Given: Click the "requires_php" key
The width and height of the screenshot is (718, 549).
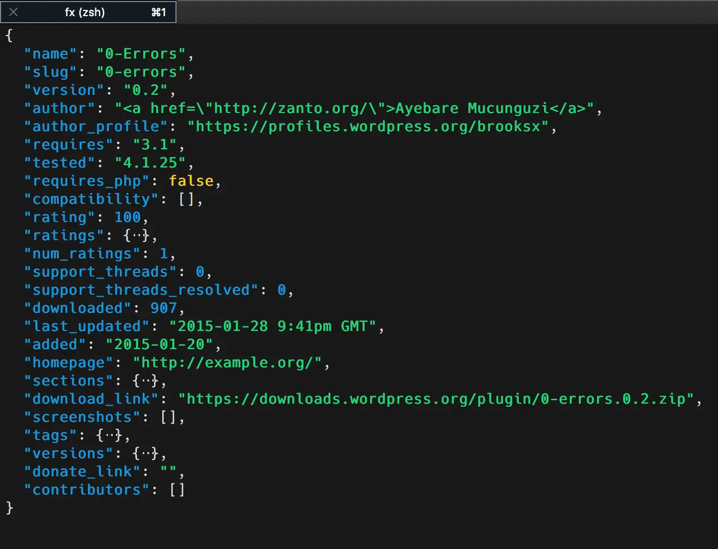Looking at the screenshot, I should [x=87, y=181].
